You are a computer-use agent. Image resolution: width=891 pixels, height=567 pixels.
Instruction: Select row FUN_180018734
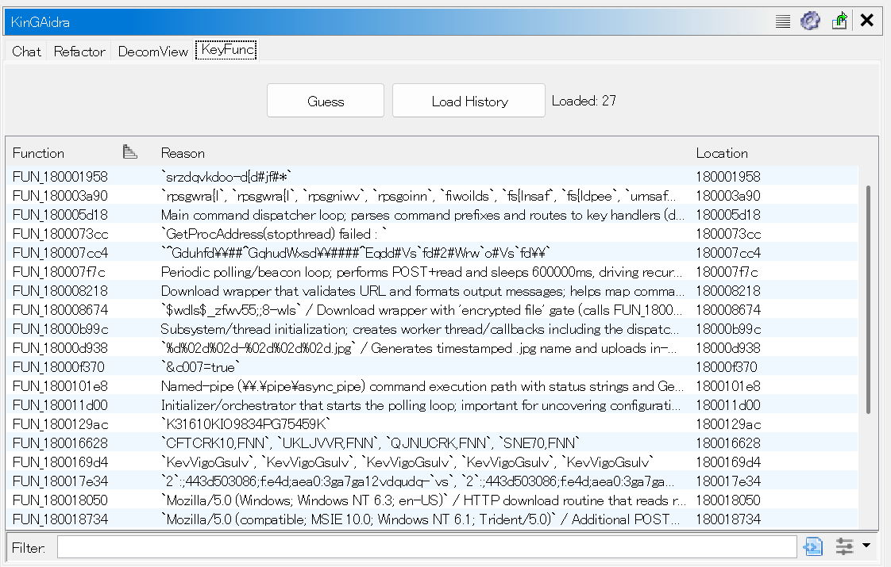pos(433,519)
